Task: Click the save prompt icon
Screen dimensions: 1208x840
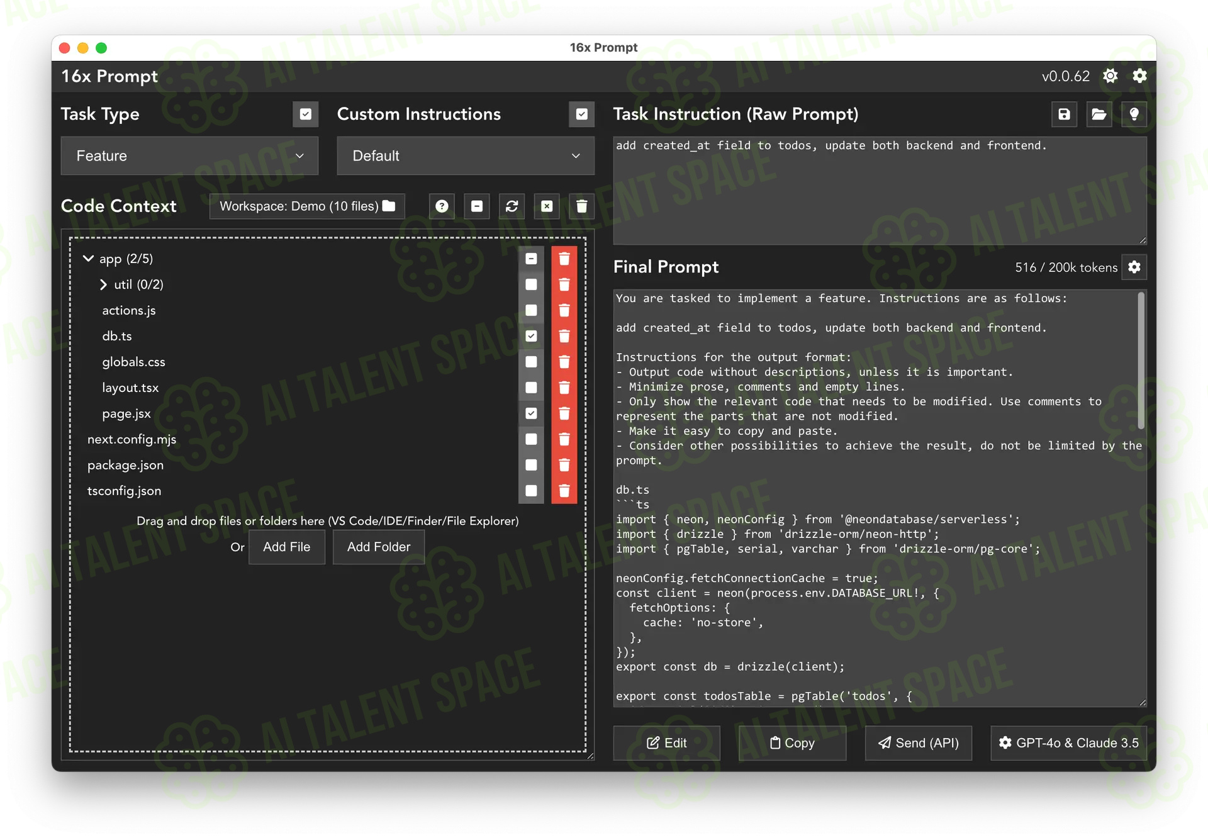Action: tap(1064, 114)
